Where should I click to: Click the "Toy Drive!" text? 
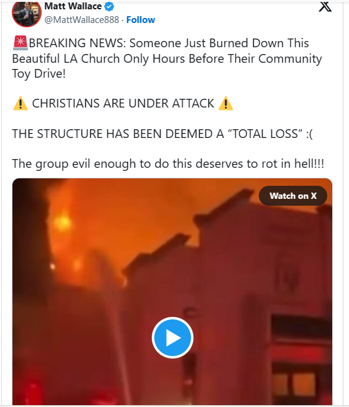coord(39,74)
